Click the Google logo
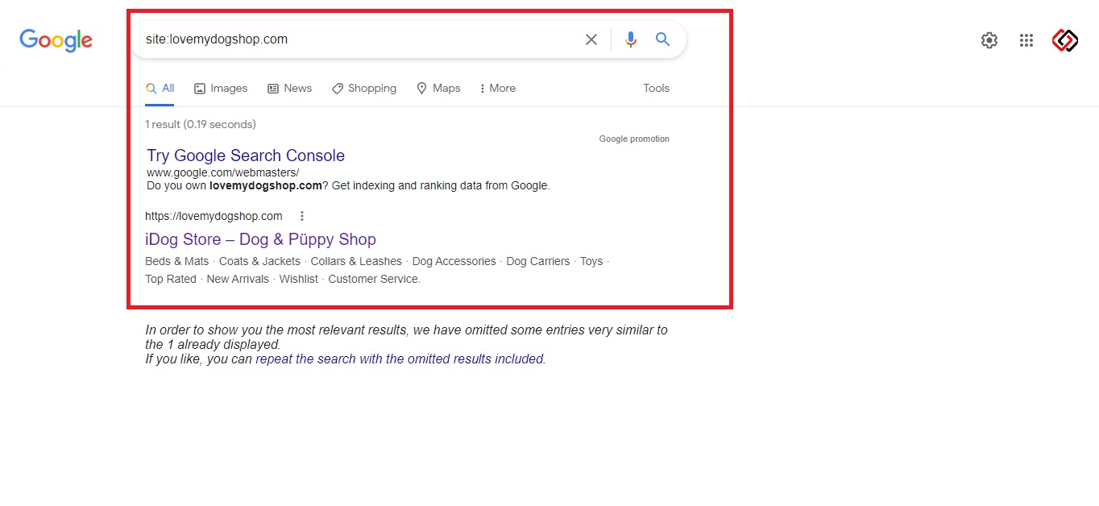 56,39
